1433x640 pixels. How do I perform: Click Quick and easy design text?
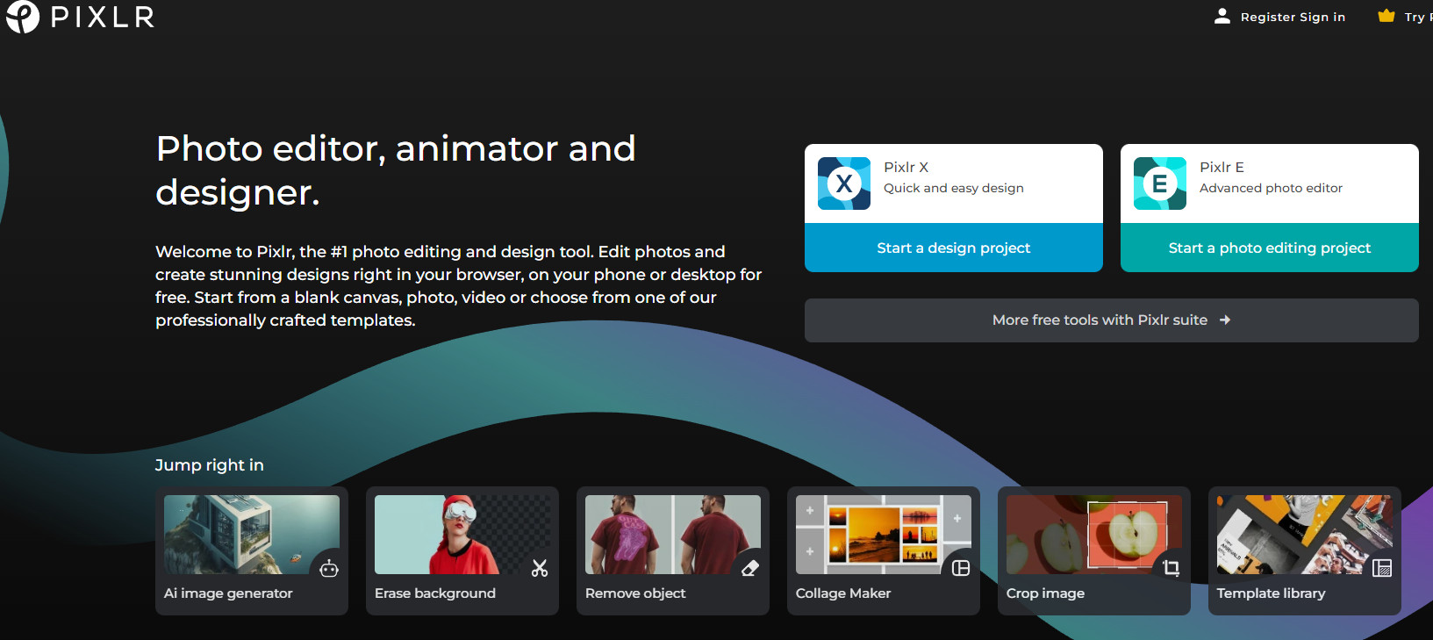[954, 188]
